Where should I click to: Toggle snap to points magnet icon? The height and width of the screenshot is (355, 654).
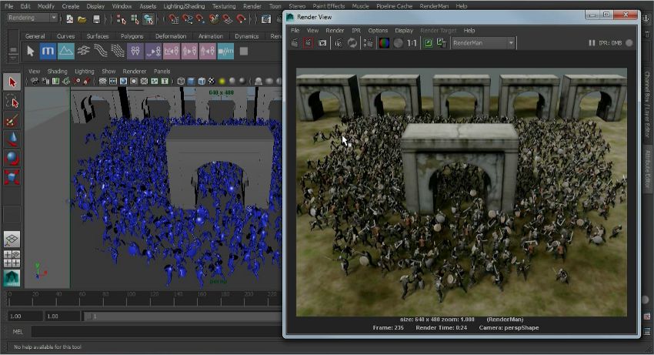point(200,19)
